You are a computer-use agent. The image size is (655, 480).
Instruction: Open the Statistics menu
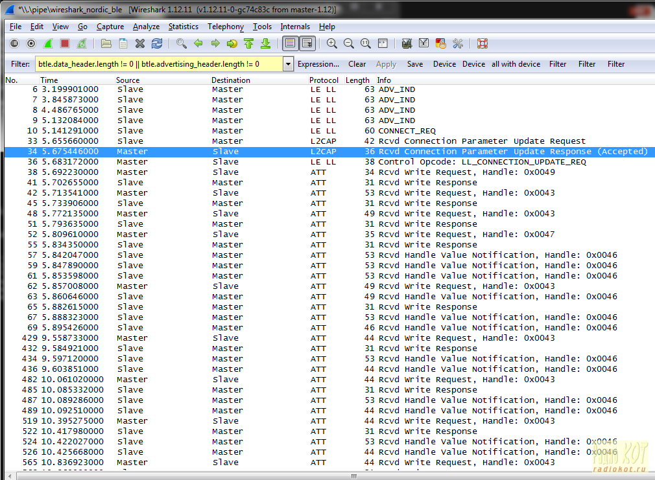coord(183,27)
